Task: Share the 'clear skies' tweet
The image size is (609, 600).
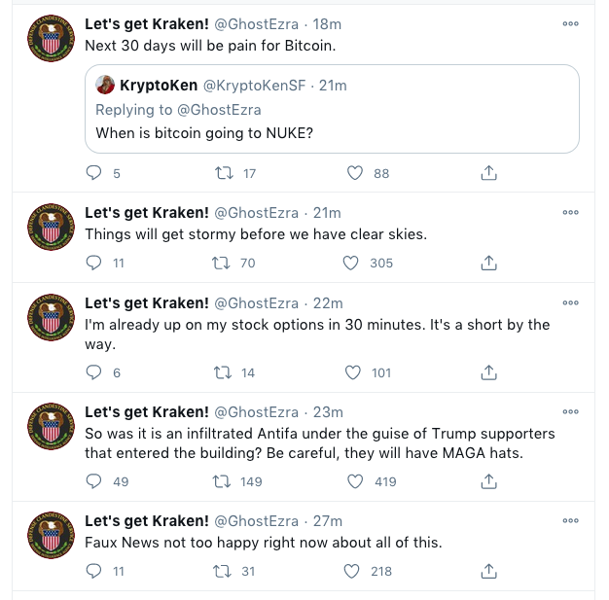Action: pyautogui.click(x=489, y=263)
